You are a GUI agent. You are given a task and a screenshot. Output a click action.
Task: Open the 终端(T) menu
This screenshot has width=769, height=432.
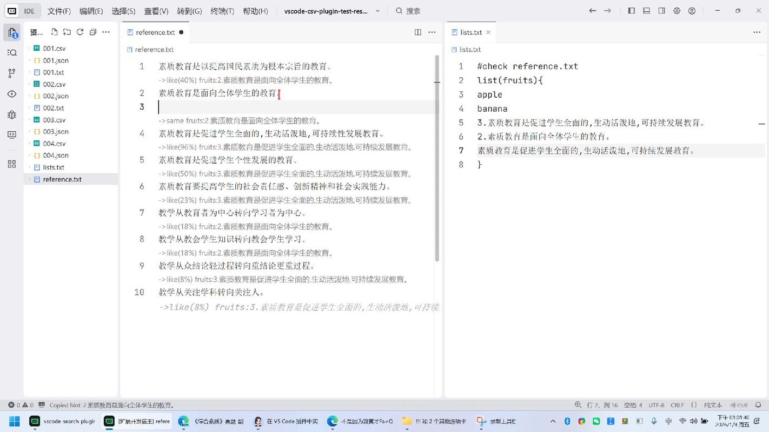(x=222, y=11)
